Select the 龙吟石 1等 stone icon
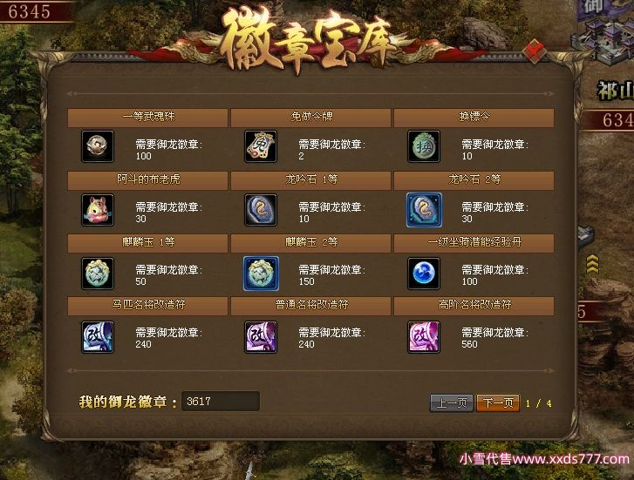Viewport: 634px width, 480px height. click(x=261, y=210)
